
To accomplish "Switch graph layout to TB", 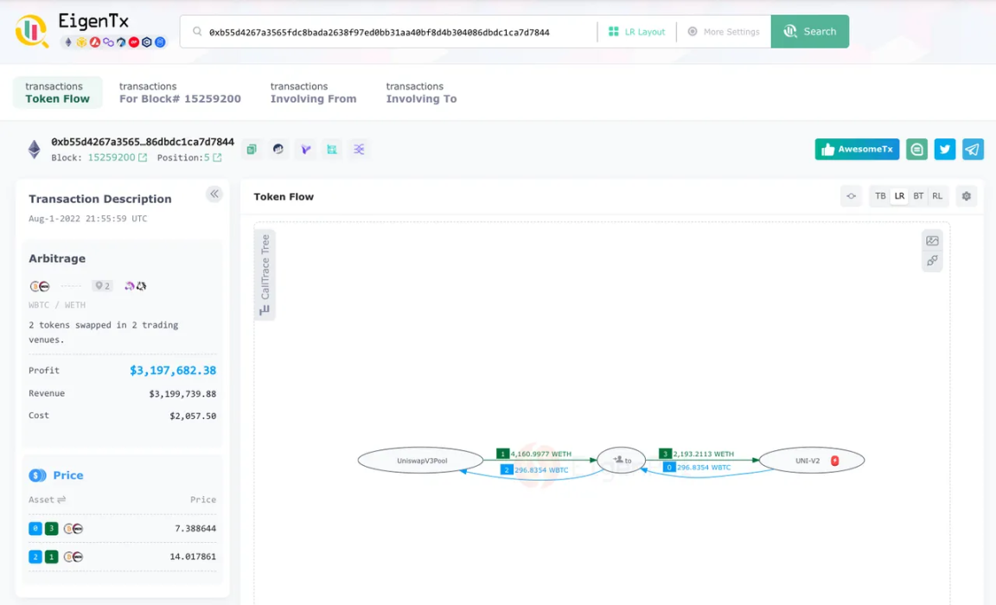I will tap(880, 196).
